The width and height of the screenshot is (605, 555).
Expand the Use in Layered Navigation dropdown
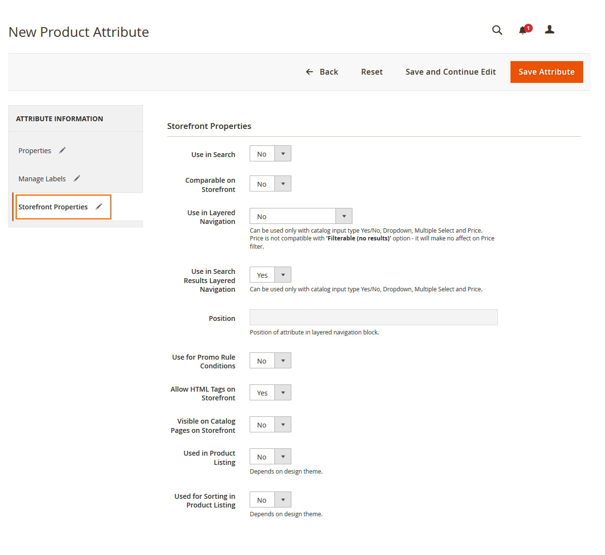pyautogui.click(x=301, y=216)
